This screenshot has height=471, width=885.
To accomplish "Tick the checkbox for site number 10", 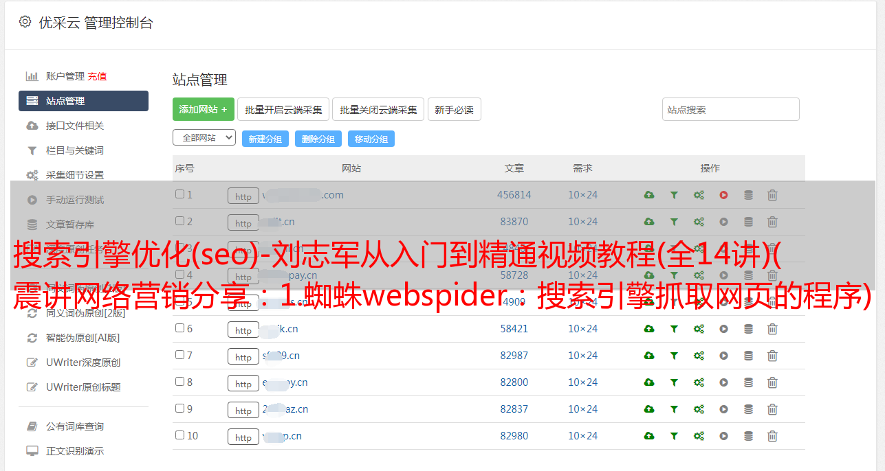I will pyautogui.click(x=179, y=435).
